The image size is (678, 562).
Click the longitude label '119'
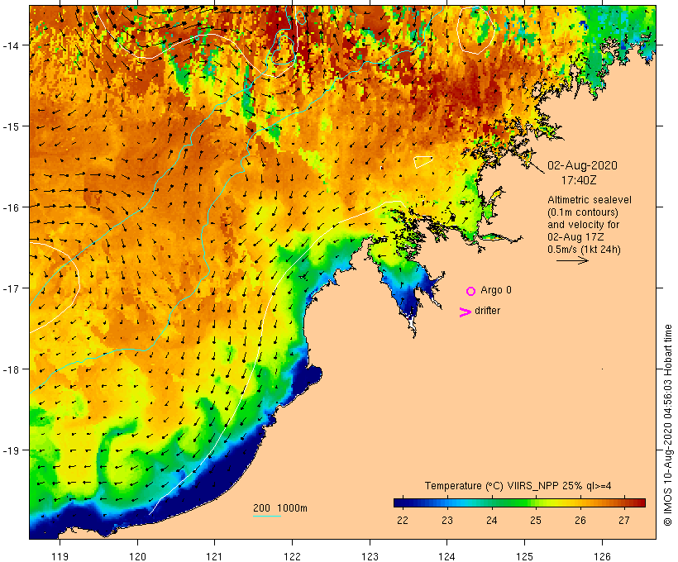coord(60,556)
